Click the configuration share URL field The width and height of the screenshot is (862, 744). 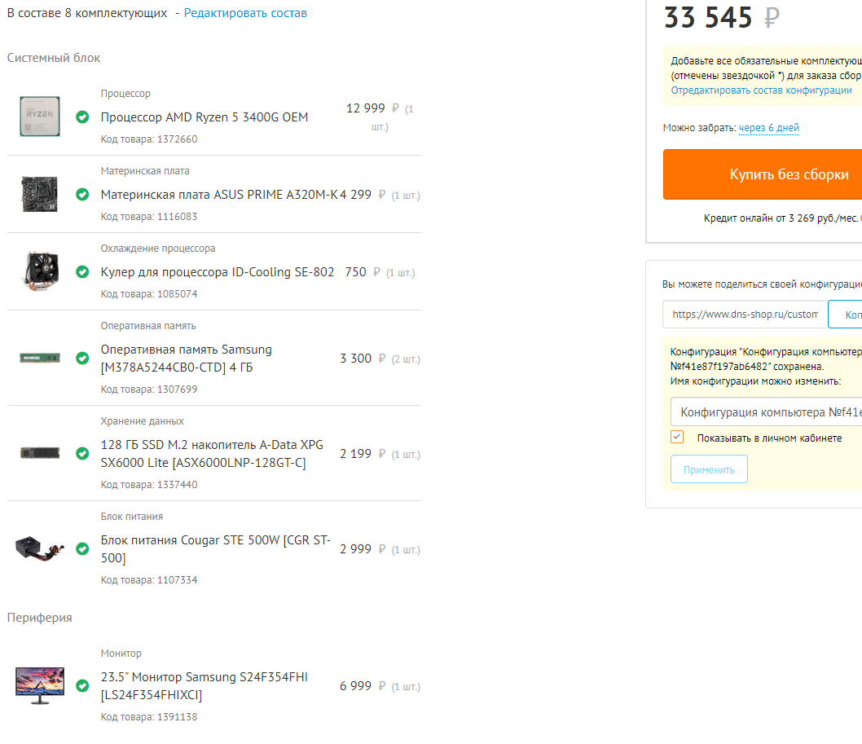pyautogui.click(x=745, y=315)
